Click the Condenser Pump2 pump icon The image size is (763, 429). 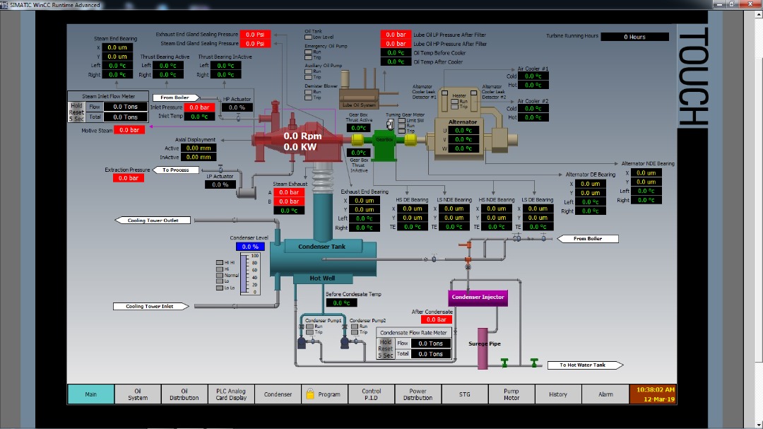(345, 342)
